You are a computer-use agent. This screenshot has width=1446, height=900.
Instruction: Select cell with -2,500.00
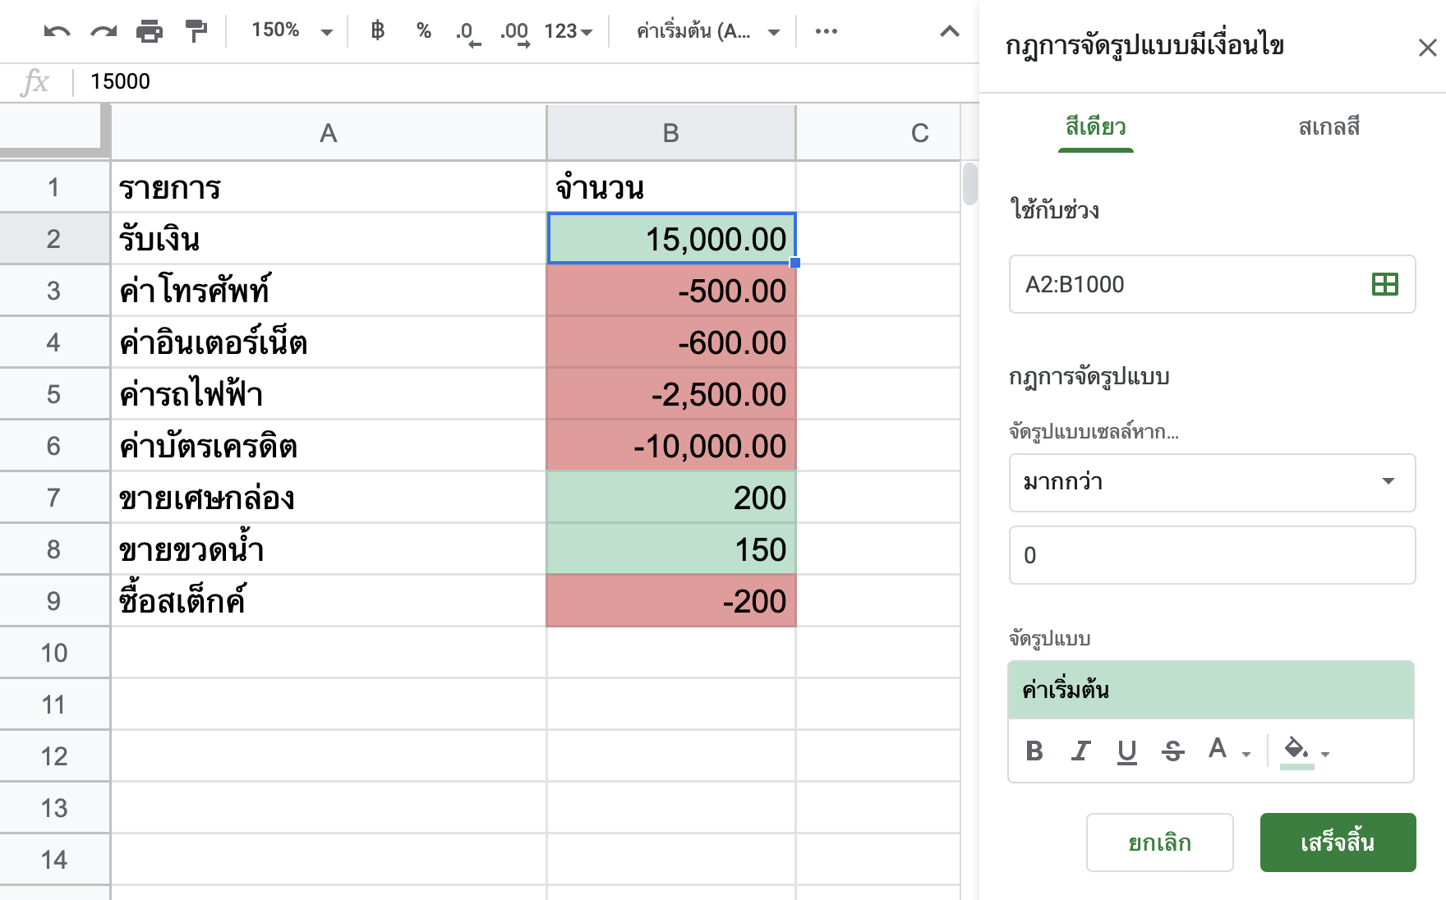[x=670, y=394]
